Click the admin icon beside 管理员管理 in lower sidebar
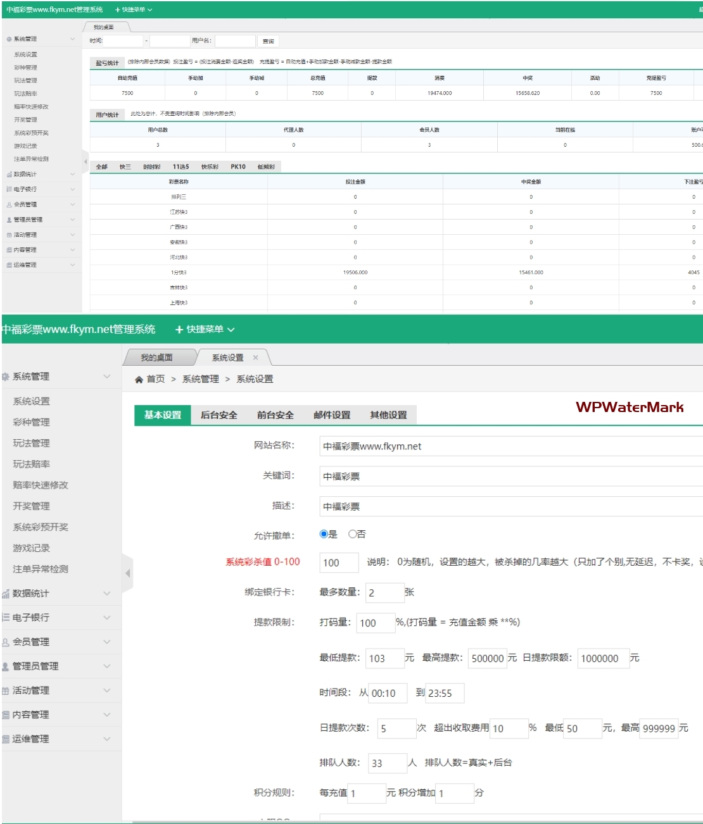703x824 pixels. tap(6, 666)
